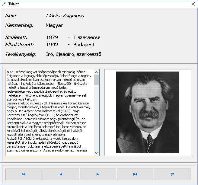Click the name value Móricz Zsigmond
This screenshot has height=185, width=198.
(65, 16)
